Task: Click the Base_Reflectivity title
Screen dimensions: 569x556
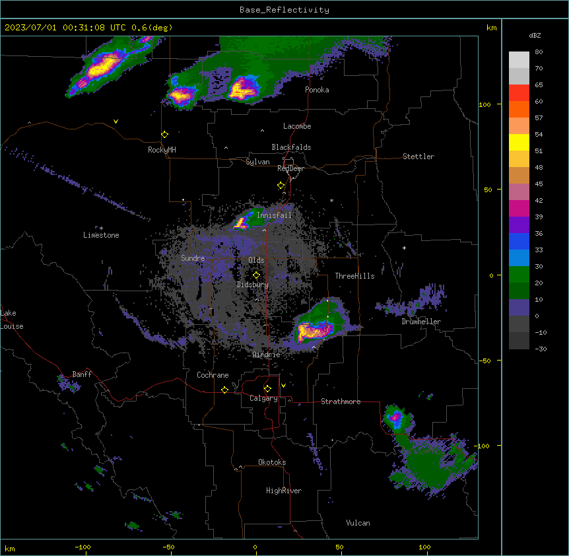Action: [x=284, y=10]
